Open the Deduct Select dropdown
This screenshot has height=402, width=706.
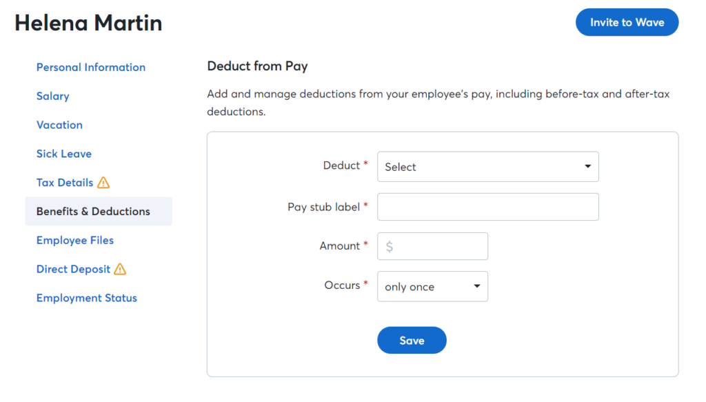click(488, 167)
